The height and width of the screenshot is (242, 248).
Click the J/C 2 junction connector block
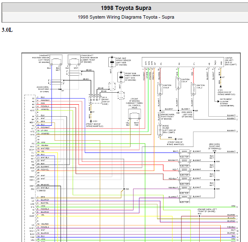[95, 99]
